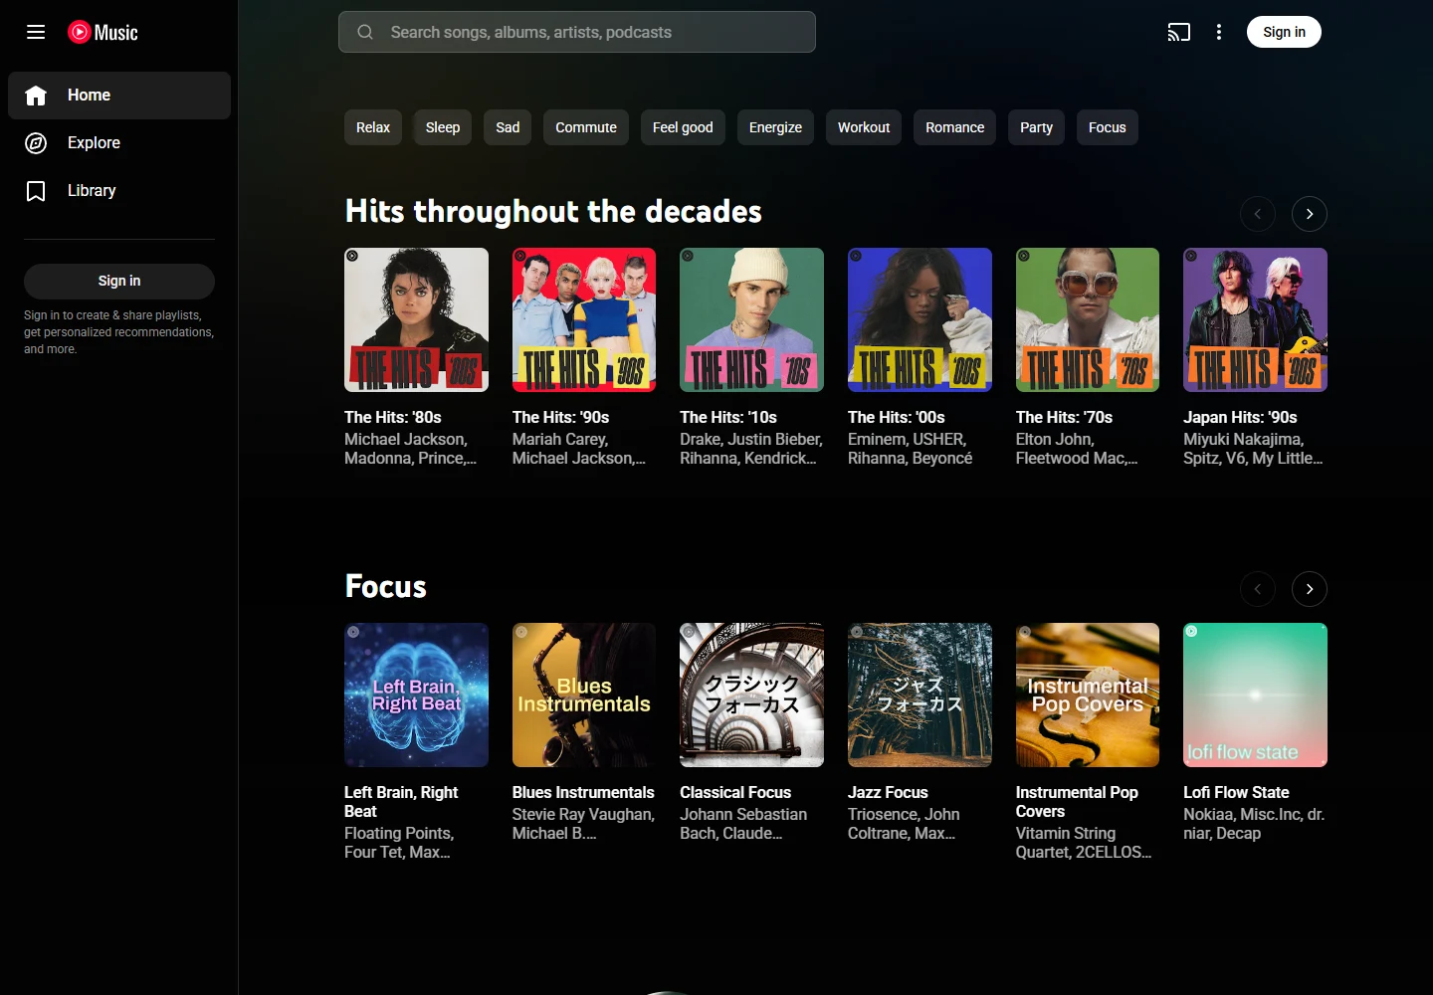Show next items in Focus carousel
This screenshot has width=1433, height=995.
pos(1310,589)
